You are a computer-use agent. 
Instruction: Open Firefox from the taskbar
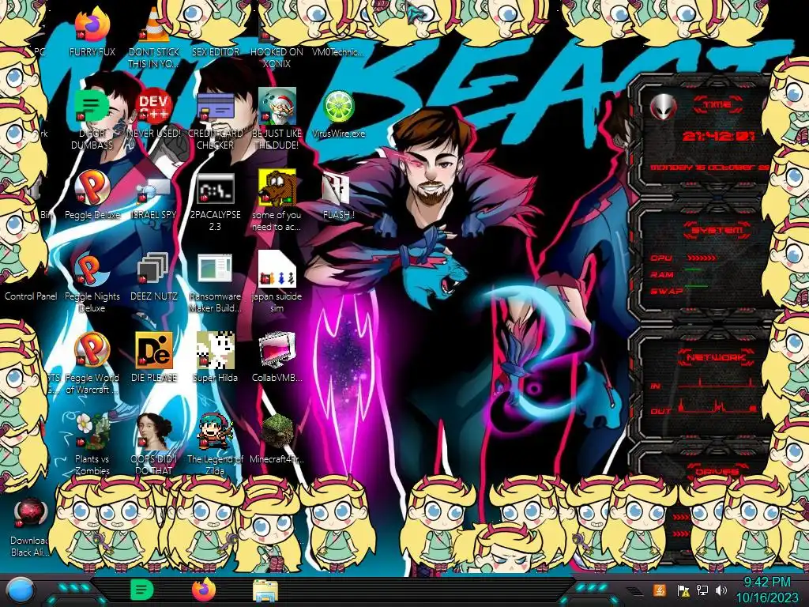click(x=204, y=590)
